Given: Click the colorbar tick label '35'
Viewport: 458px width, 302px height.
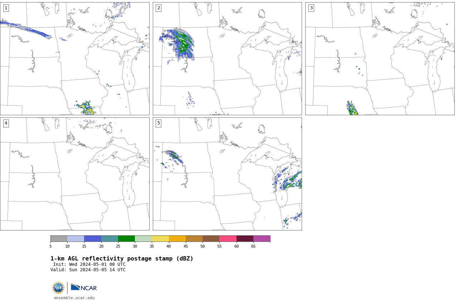Looking at the screenshot, I should coord(152,246).
